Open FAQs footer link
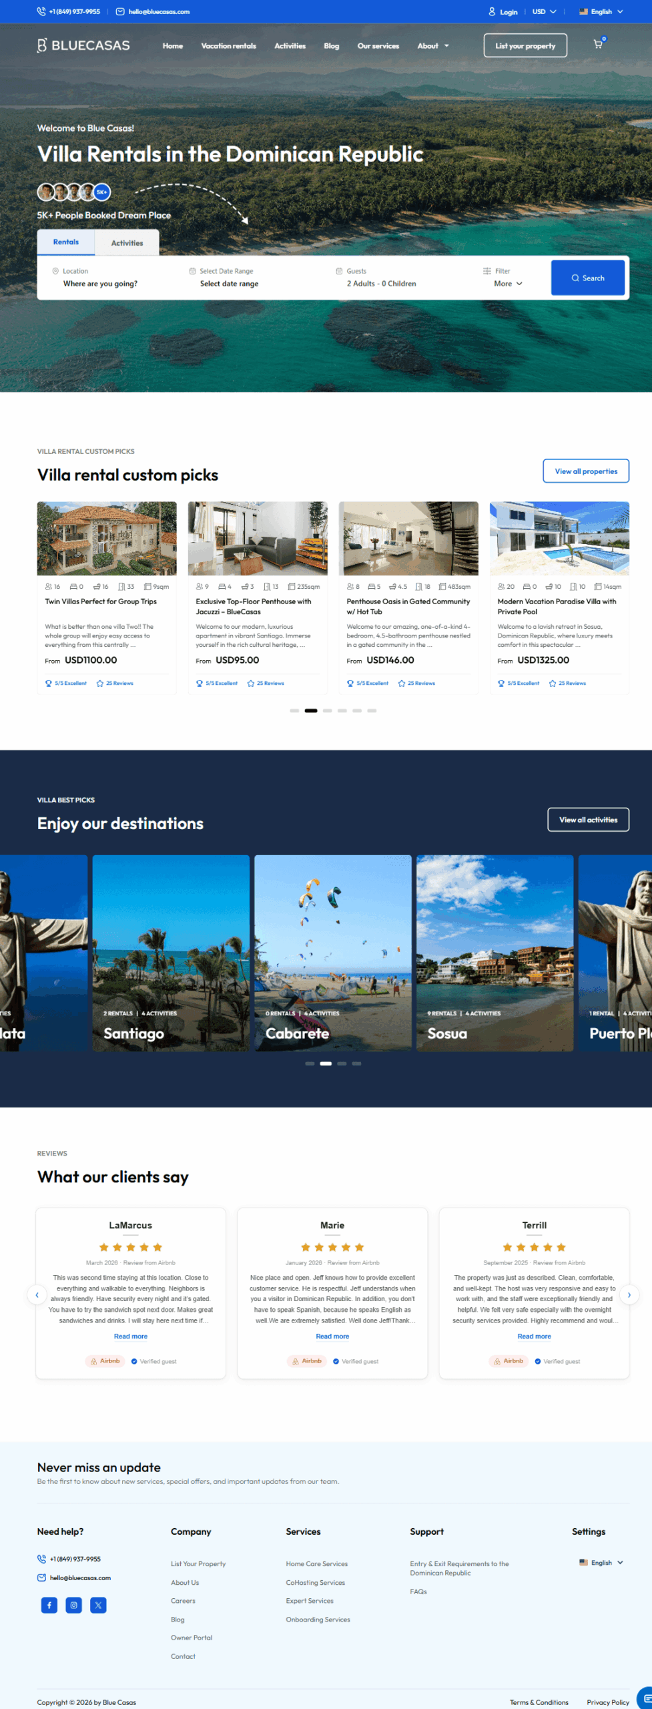This screenshot has width=652, height=1709. point(418,1592)
